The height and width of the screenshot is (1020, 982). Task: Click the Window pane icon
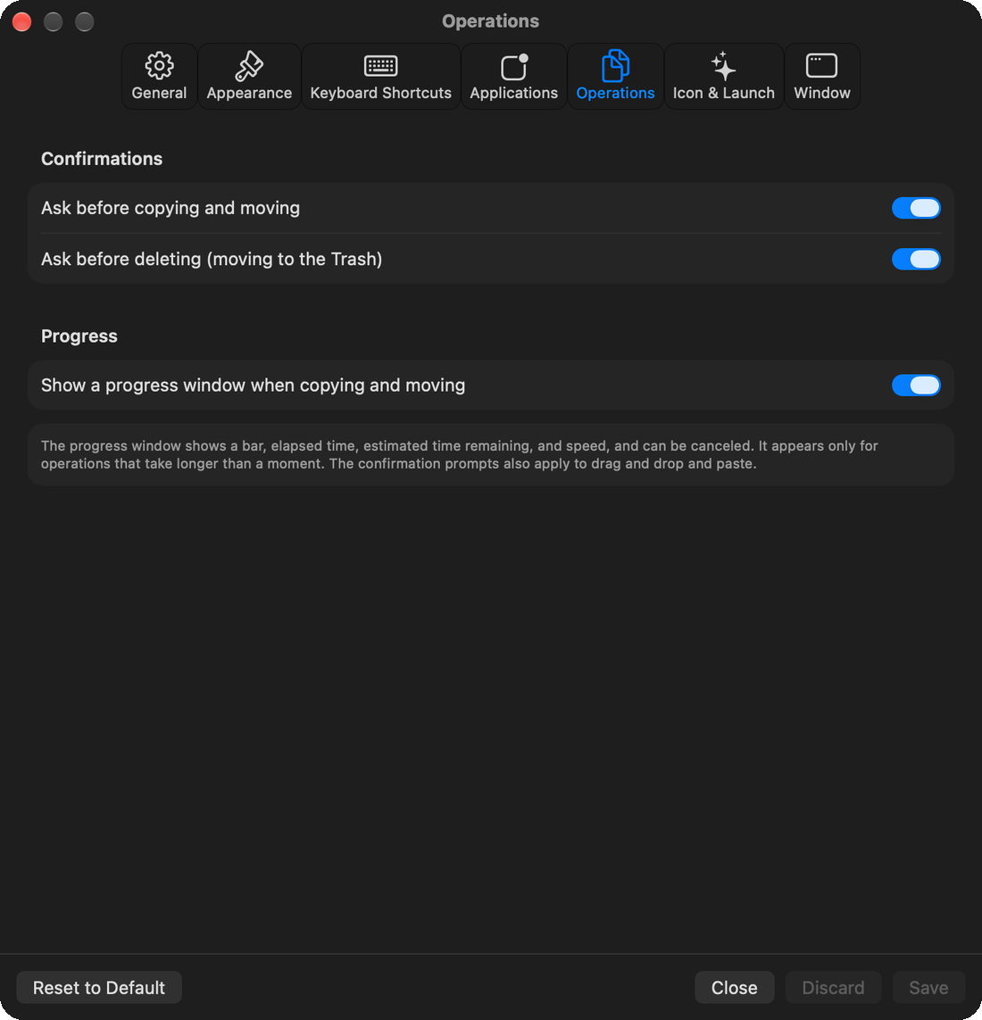coord(821,66)
